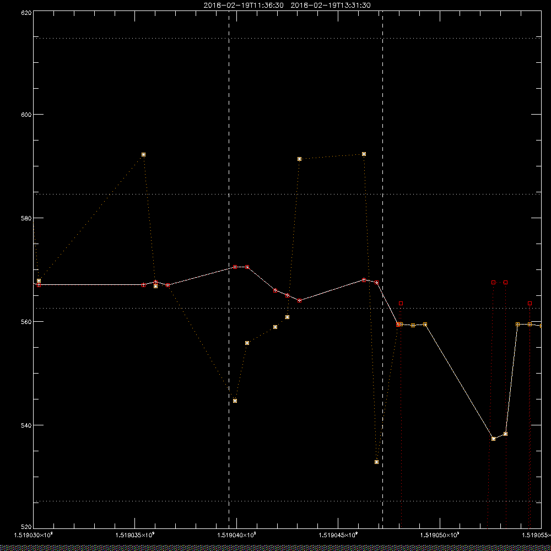Click the x-axis label 1.519035×10⁹
551x551 pixels.
136,535
